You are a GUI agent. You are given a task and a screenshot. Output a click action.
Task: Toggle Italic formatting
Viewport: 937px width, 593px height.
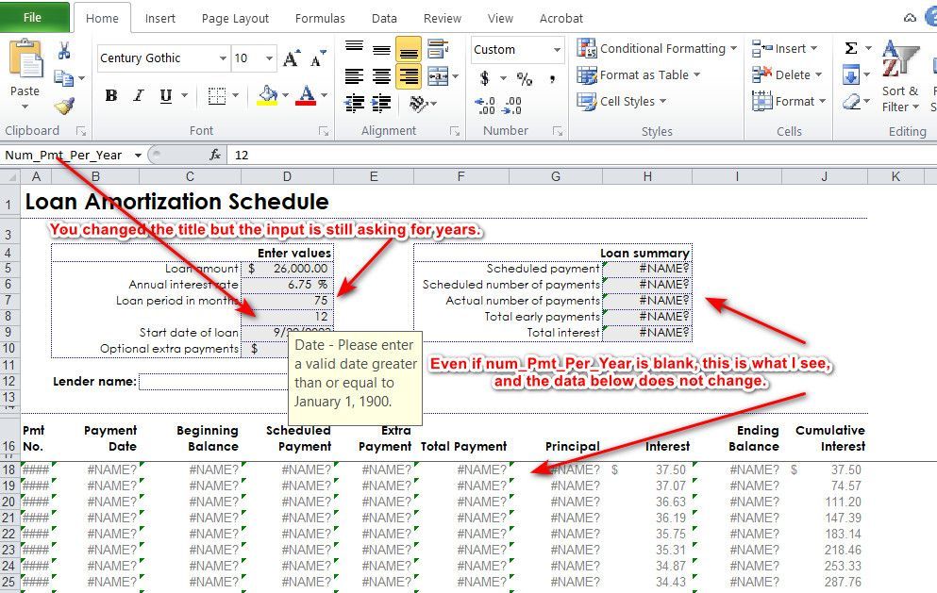pos(138,95)
